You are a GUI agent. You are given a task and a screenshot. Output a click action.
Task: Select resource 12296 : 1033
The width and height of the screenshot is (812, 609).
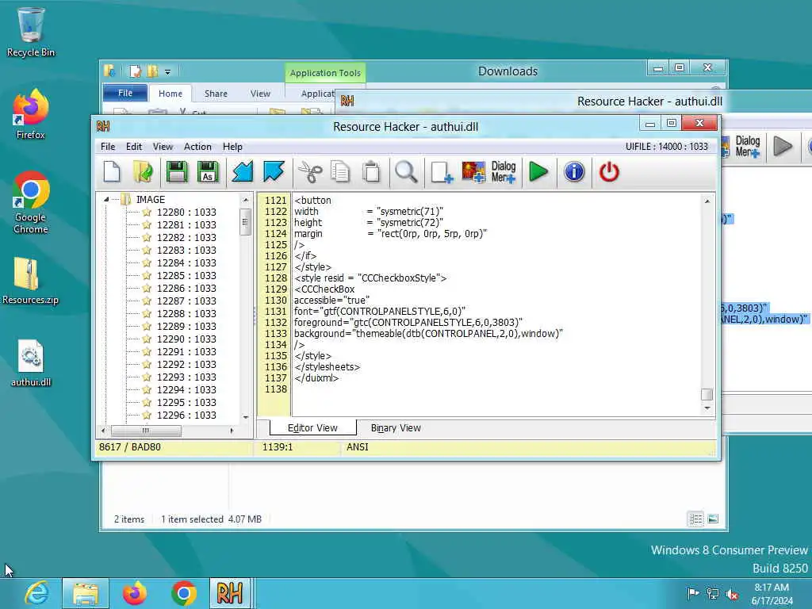point(186,416)
